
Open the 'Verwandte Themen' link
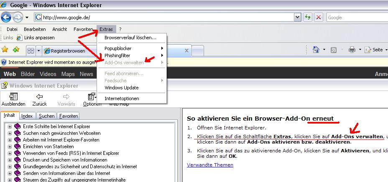(x=210, y=165)
